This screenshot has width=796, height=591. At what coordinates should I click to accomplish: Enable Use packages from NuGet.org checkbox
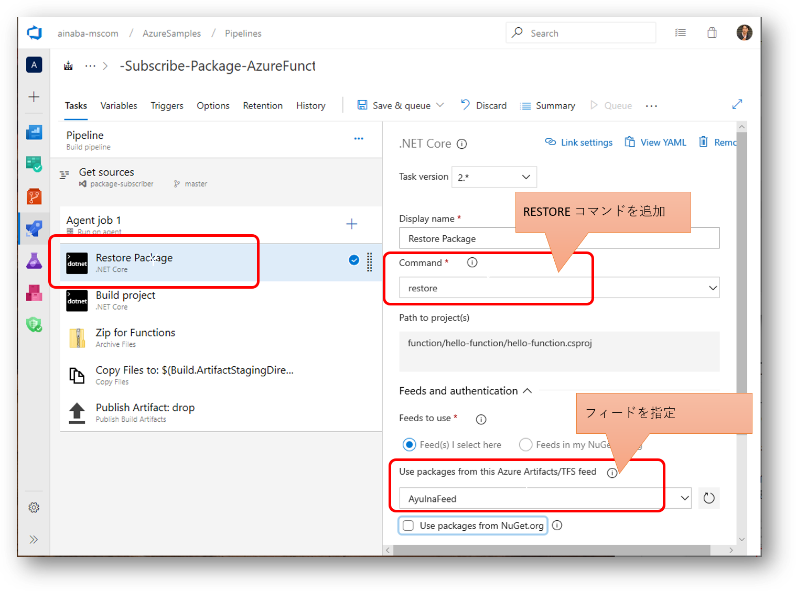[408, 526]
